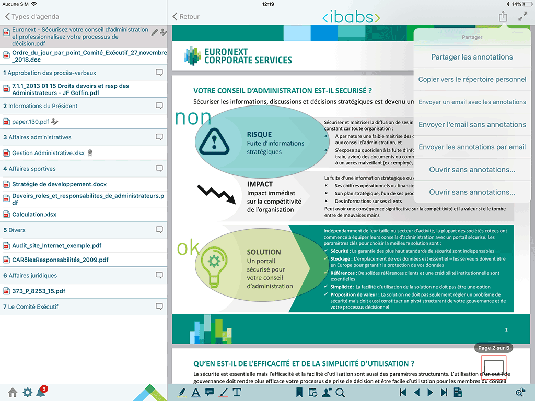Open comments for Approbation des procès-verbaux

click(x=159, y=72)
